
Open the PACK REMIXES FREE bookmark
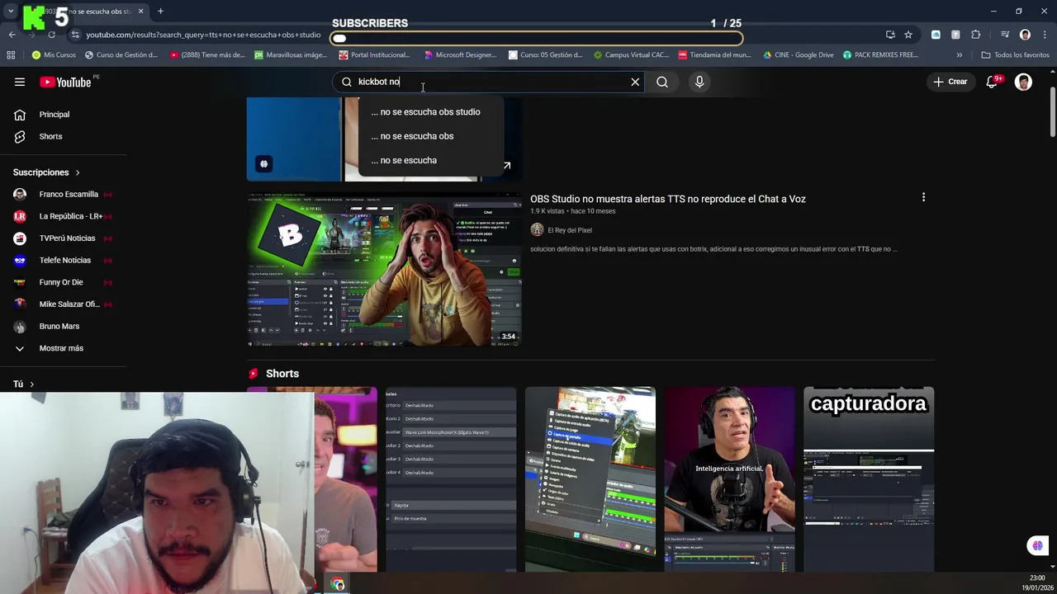880,55
